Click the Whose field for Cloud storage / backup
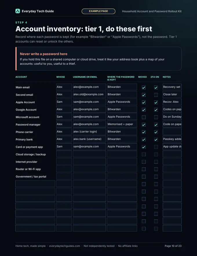This screenshot has height=256, width=197. pyautogui.click(x=64, y=154)
